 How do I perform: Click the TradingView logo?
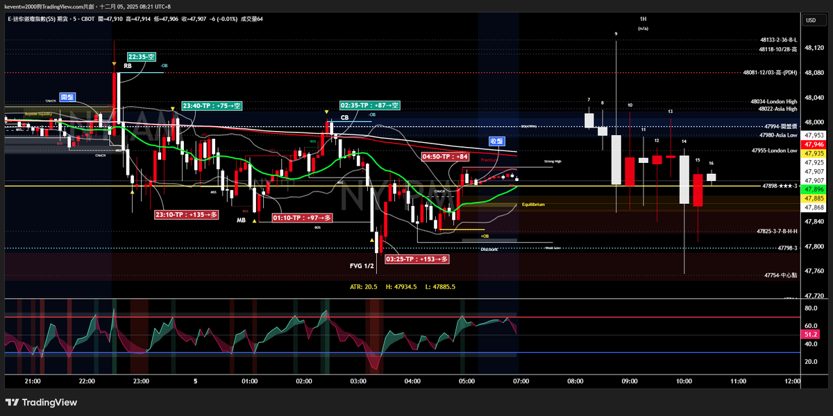tap(42, 402)
